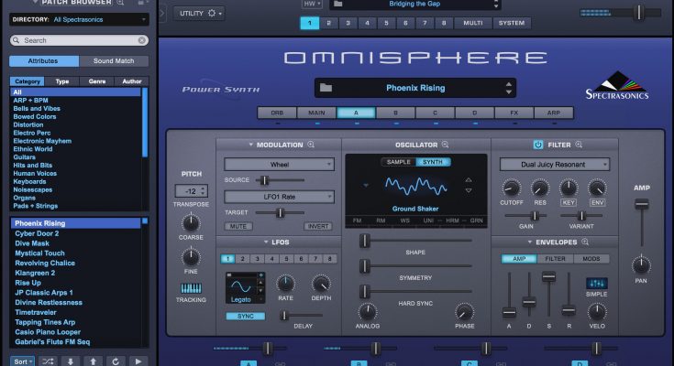Expand the Utility menu

click(x=201, y=13)
